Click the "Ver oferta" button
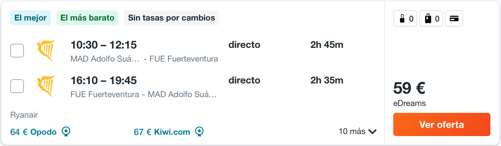The height and width of the screenshot is (146, 501). [x=442, y=124]
